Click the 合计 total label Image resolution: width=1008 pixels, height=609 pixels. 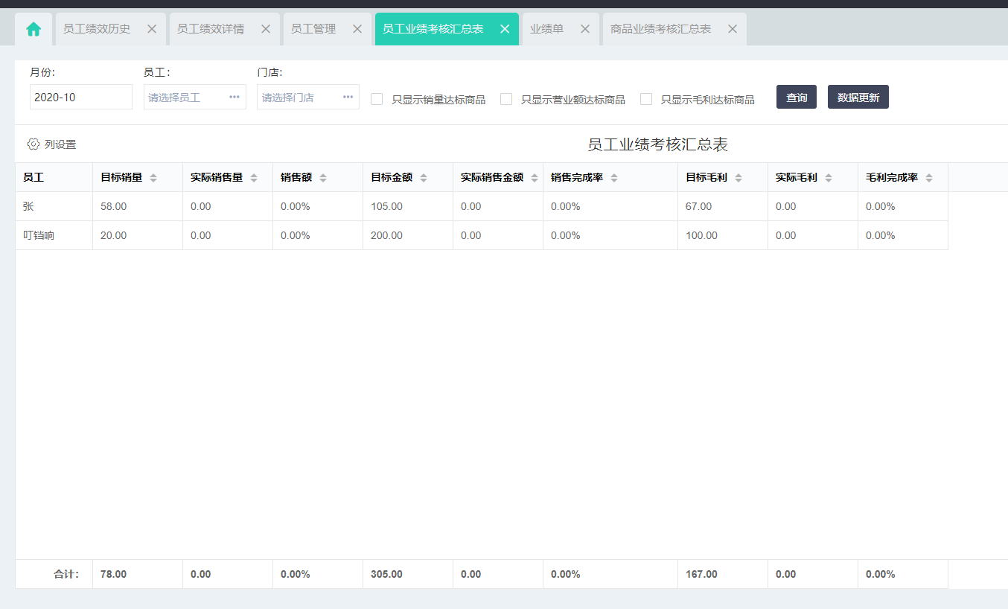66,574
